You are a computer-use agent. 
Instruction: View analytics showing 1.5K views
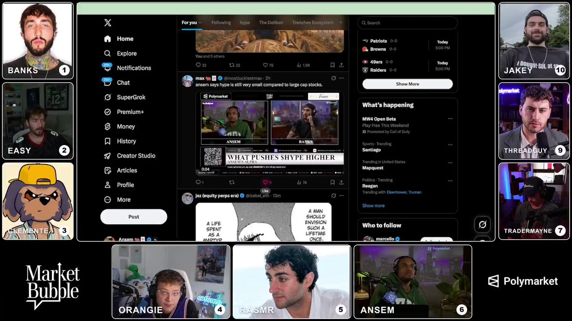303,65
